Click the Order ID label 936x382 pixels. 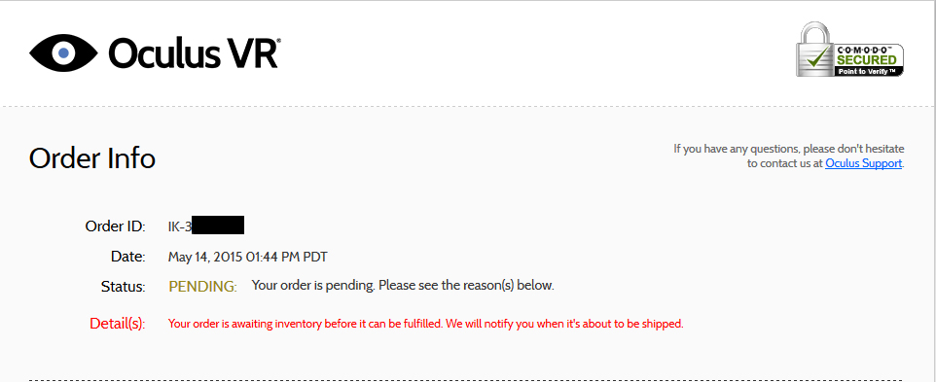pyautogui.click(x=115, y=226)
